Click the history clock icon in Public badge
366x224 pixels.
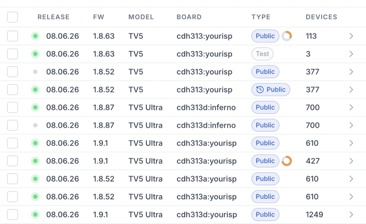pos(260,90)
